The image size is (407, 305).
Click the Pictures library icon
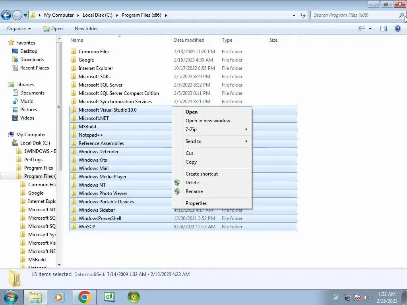click(x=16, y=110)
